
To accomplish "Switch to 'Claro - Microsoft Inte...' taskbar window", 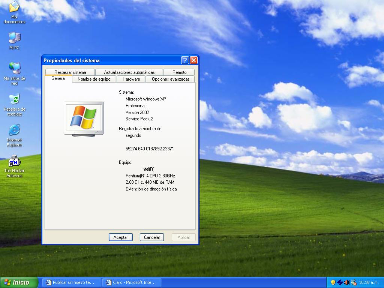I will pyautogui.click(x=132, y=282).
